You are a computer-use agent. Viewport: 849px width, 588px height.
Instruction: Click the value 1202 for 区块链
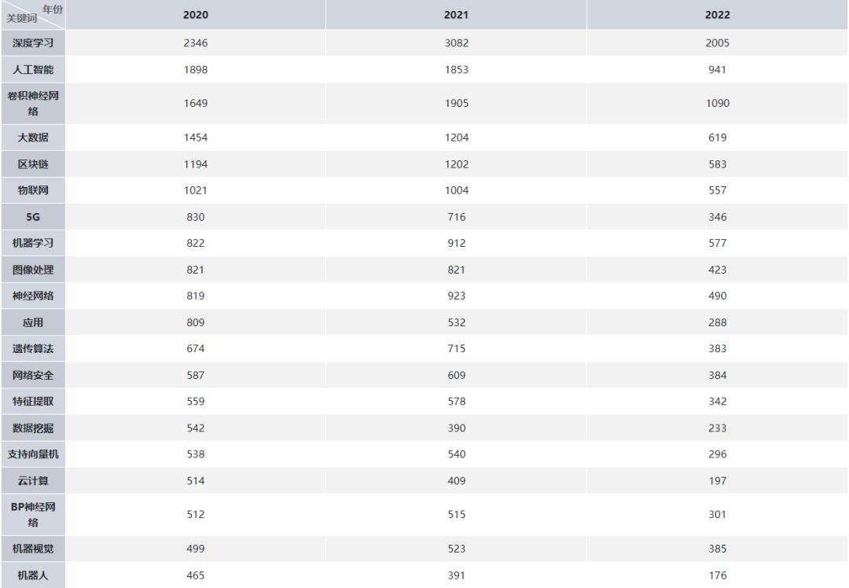pyautogui.click(x=457, y=164)
